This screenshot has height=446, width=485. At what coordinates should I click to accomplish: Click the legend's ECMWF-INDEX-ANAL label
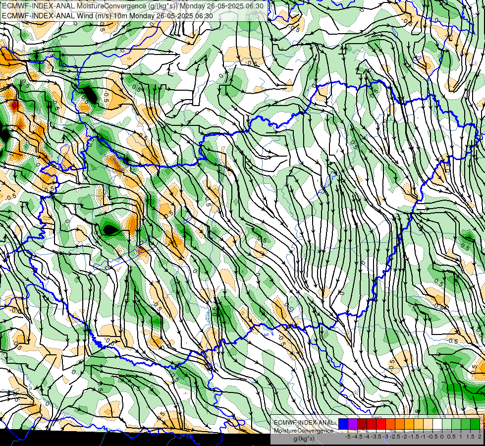coord(304,423)
